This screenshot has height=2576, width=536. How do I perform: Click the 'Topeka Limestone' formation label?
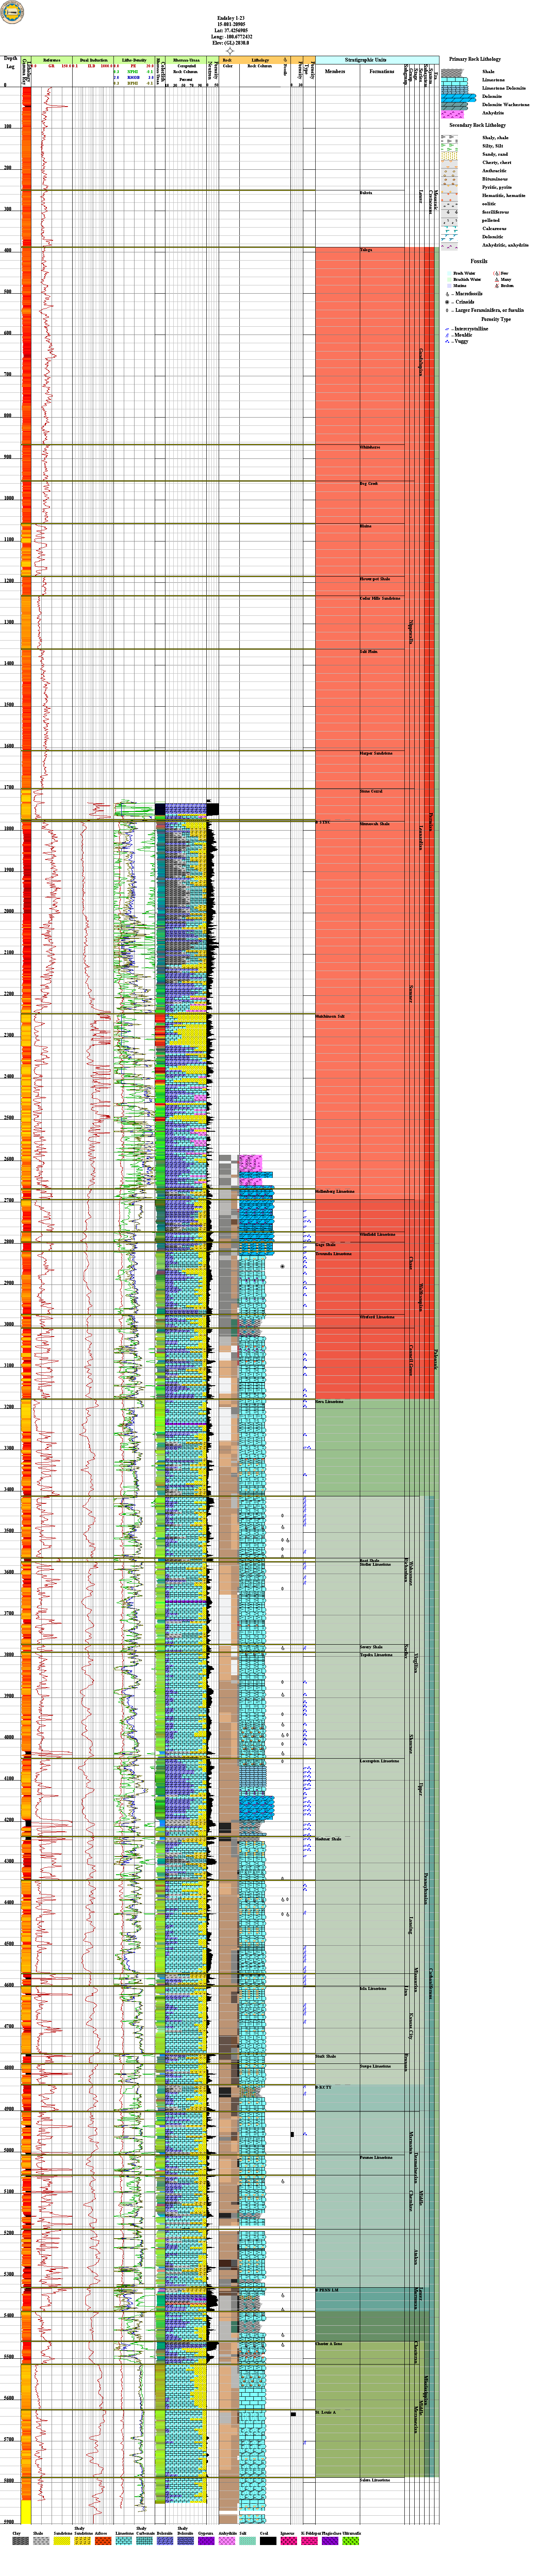[376, 1655]
